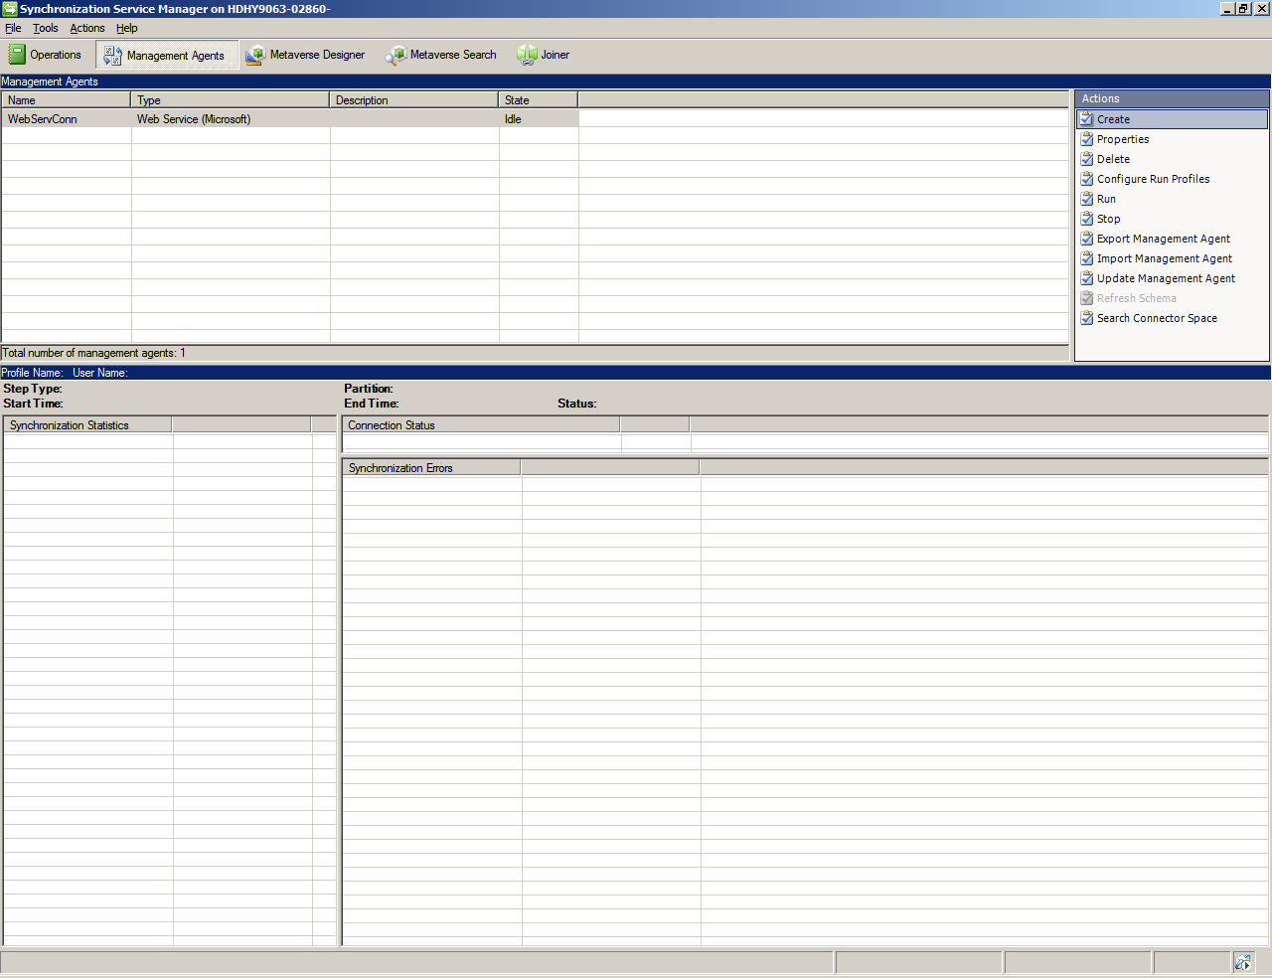This screenshot has height=978, width=1272.
Task: Click the icon beside Create action
Action: 1087,119
